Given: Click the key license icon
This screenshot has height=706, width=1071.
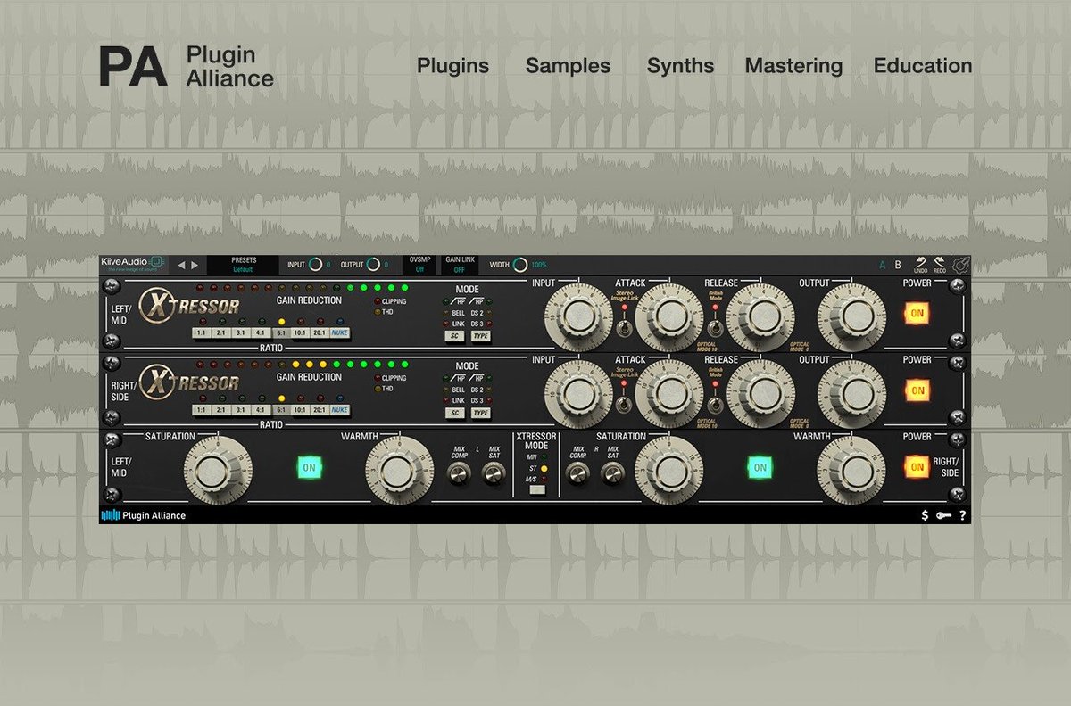Looking at the screenshot, I should (944, 515).
